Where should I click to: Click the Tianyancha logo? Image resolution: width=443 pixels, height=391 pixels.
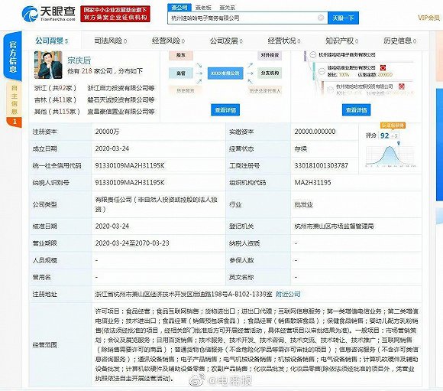click(49, 13)
